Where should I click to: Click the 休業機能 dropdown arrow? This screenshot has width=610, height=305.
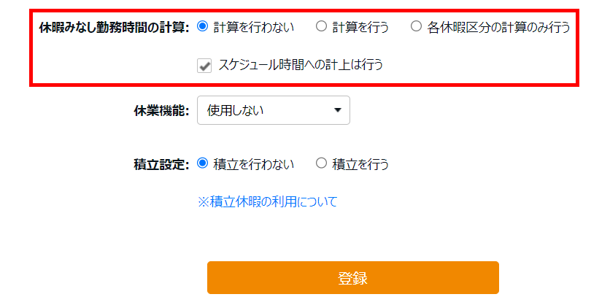click(337, 111)
